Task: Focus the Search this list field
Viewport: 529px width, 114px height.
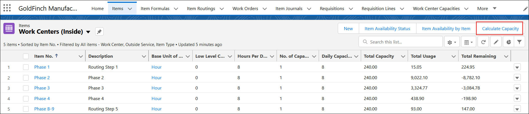Action: 401,42
